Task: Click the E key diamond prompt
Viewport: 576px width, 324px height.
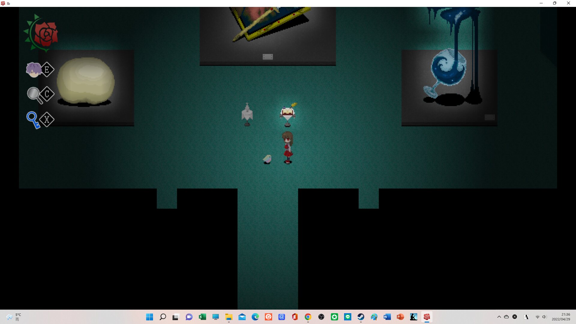Action: click(47, 70)
